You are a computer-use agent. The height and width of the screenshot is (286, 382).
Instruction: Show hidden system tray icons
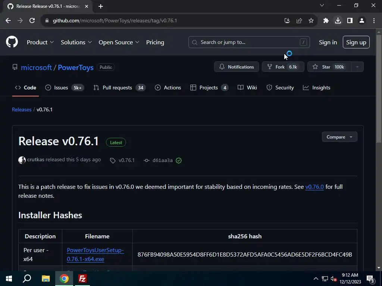click(316, 279)
